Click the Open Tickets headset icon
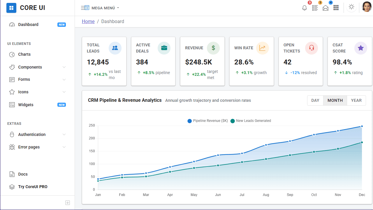The height and width of the screenshot is (210, 373). click(x=312, y=48)
